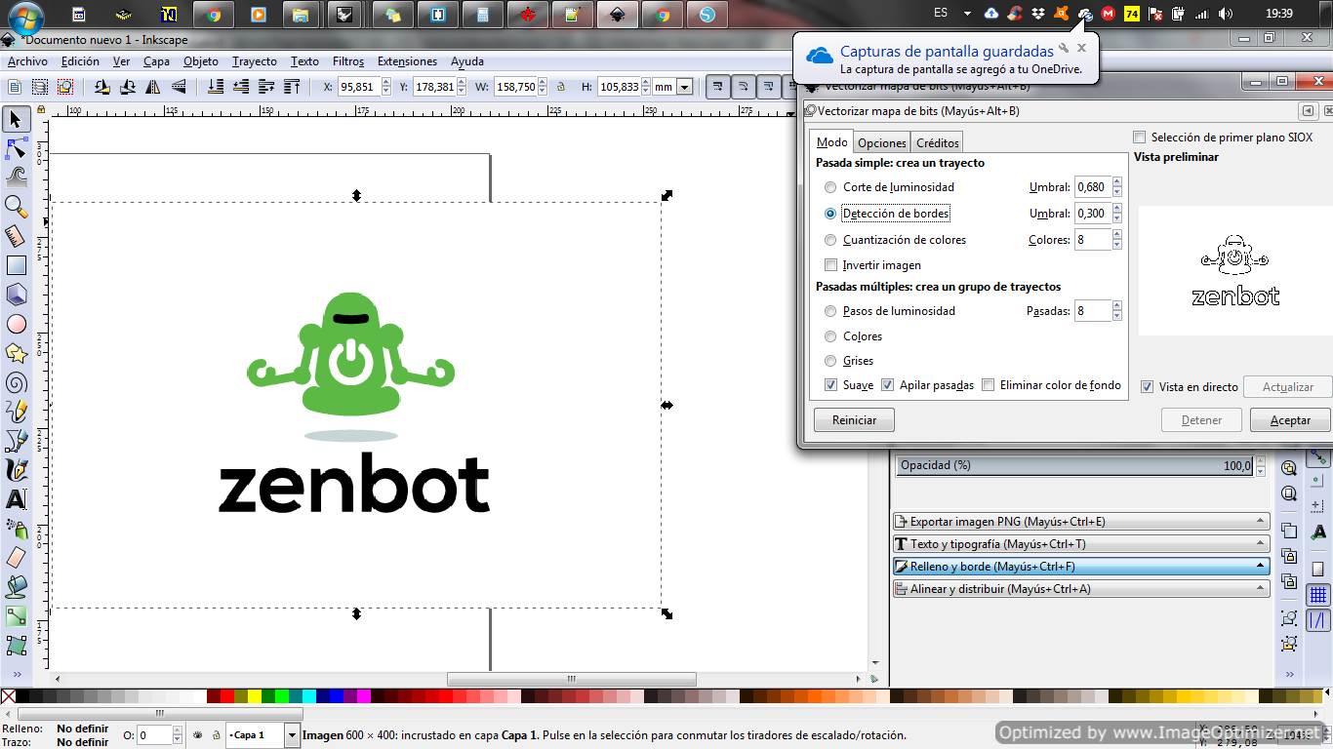Viewport: 1333px width, 749px height.
Task: Click the Aceptar button
Action: [1290, 420]
